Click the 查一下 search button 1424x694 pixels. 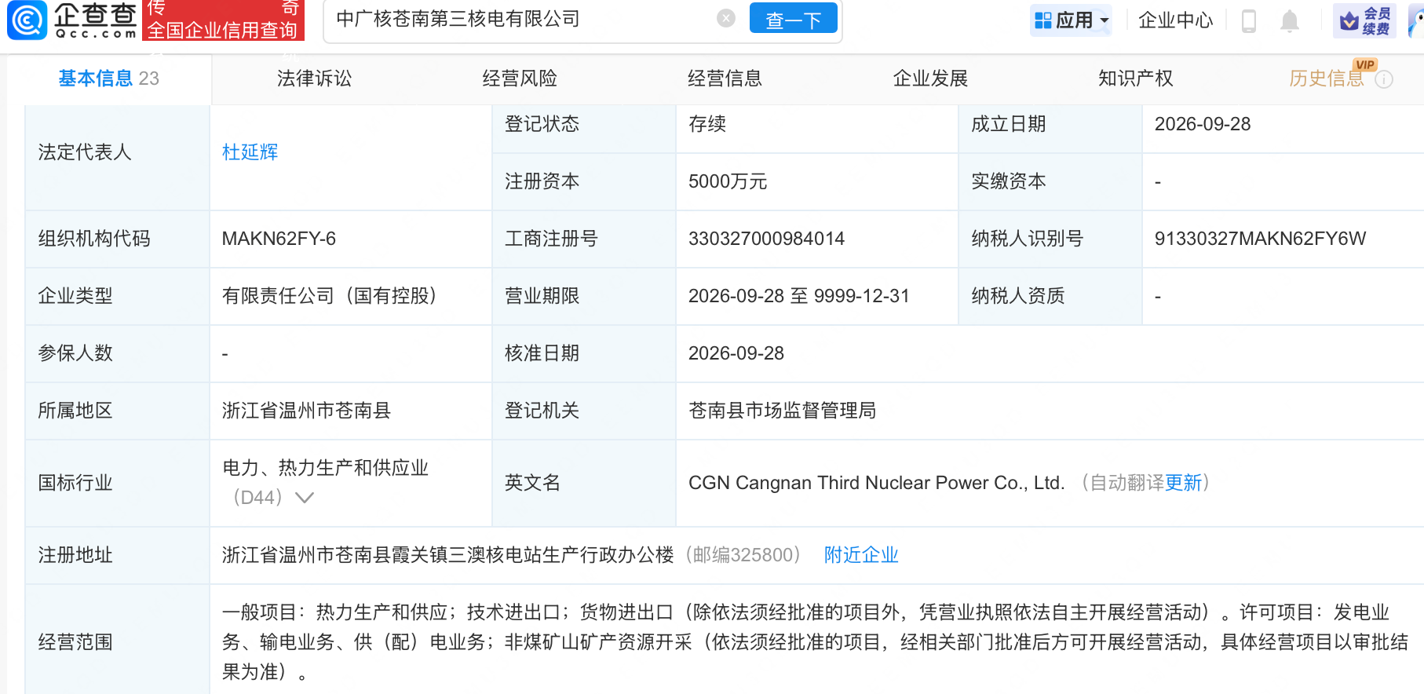click(793, 19)
